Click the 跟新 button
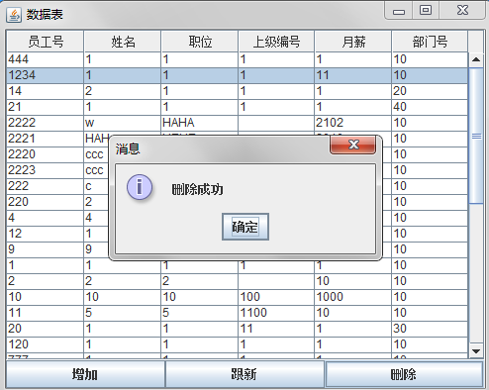Viewport: 489px width, 390px height. [x=244, y=374]
